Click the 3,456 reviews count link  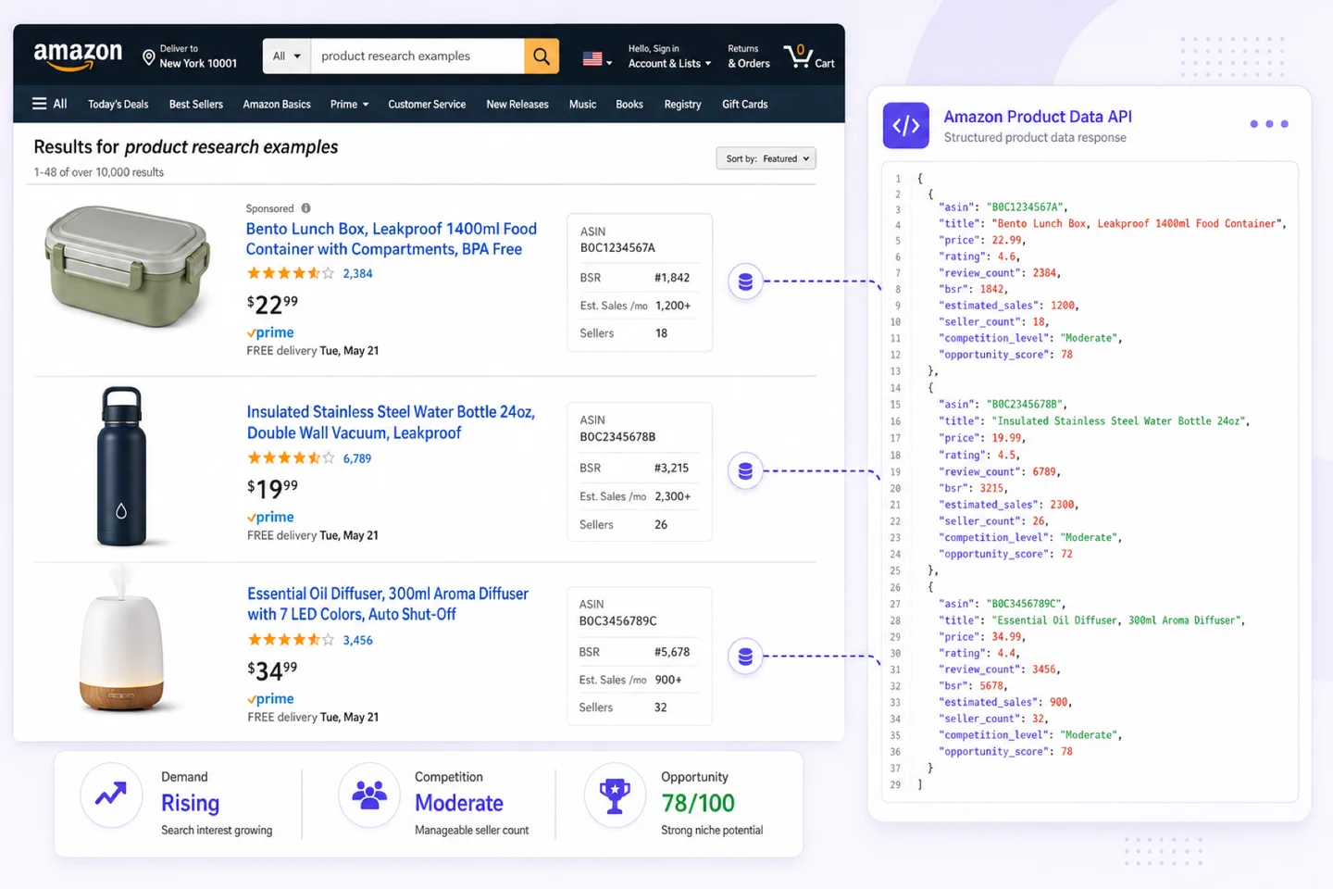point(357,640)
